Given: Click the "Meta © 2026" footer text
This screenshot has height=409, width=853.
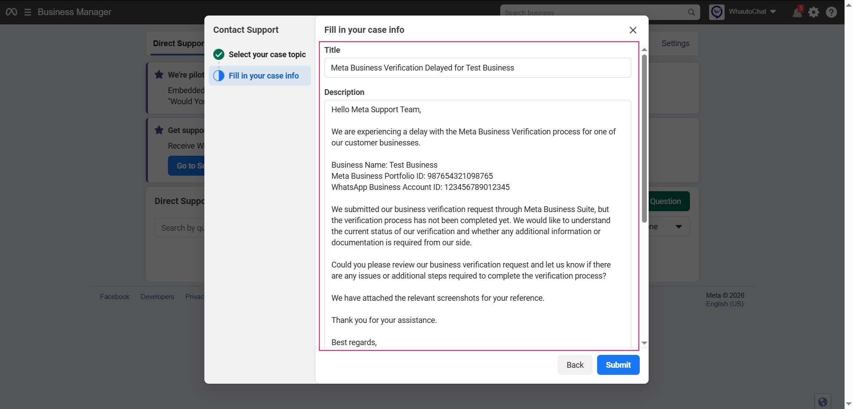Looking at the screenshot, I should click(725, 295).
